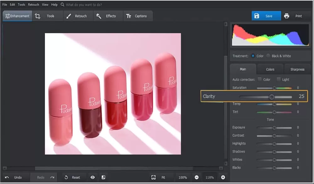
Task: Click the Redo button
Action: [x=44, y=177]
